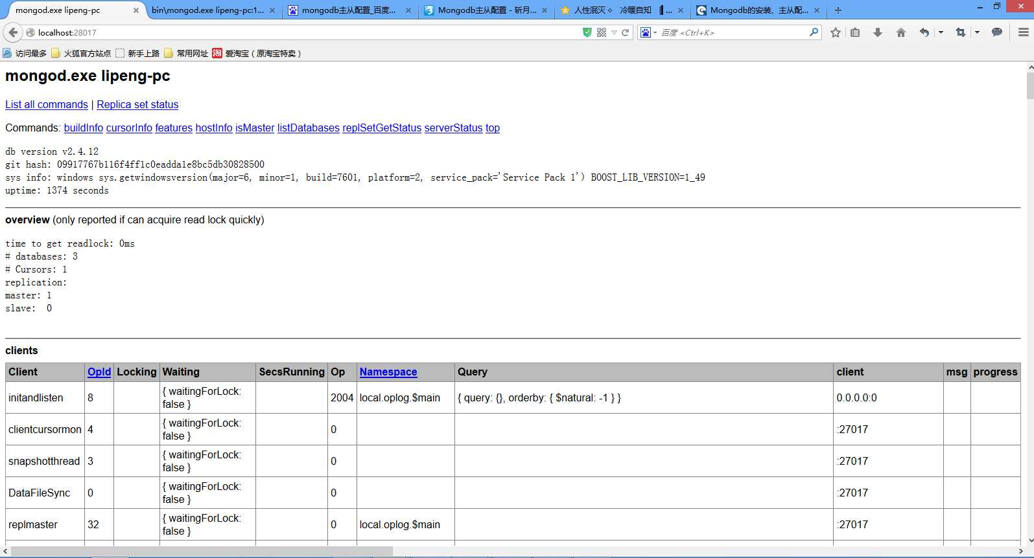Expand the dropdown beside the crop icon
The width and height of the screenshot is (1034, 558).
(x=977, y=32)
